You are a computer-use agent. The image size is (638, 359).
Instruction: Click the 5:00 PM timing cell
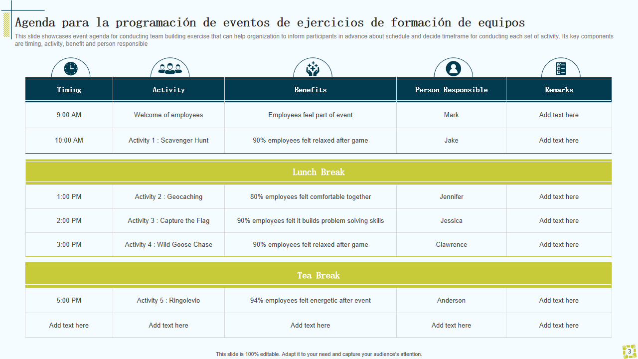(x=69, y=301)
